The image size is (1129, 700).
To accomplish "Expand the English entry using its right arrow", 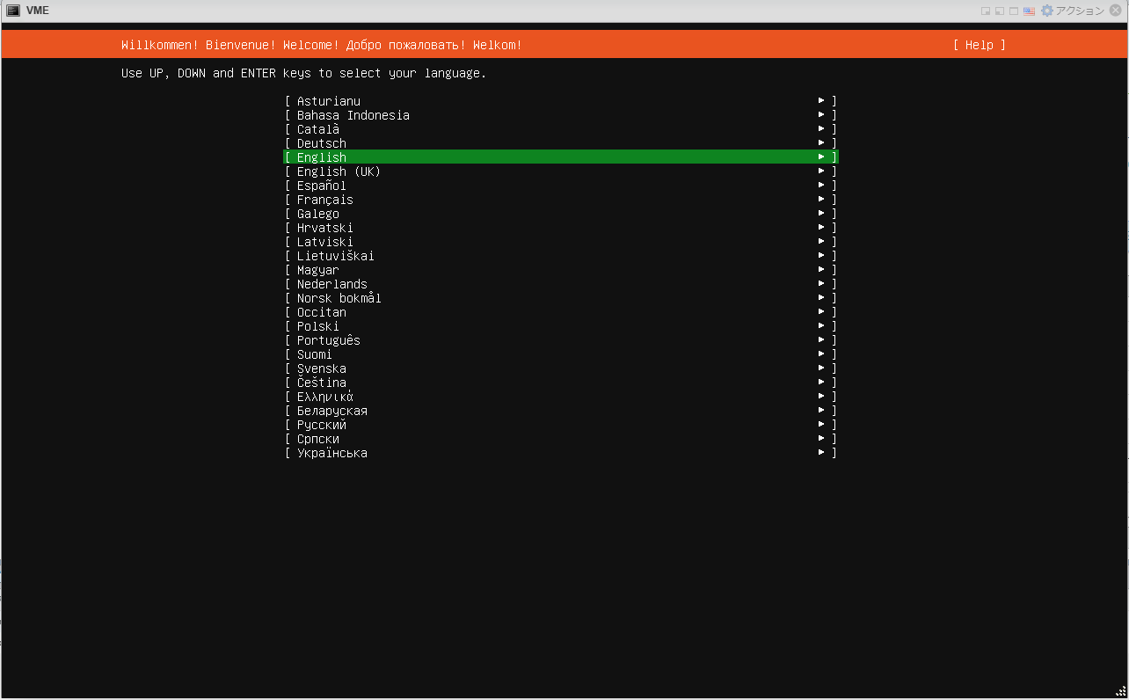I will pyautogui.click(x=820, y=157).
